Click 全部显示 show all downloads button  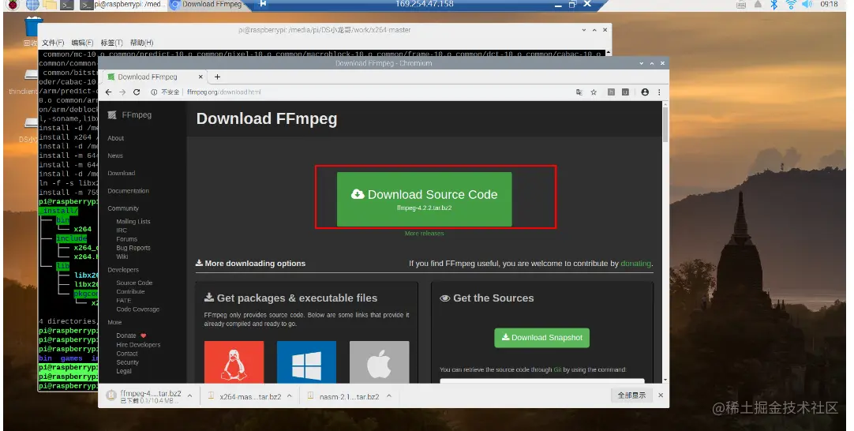[631, 395]
